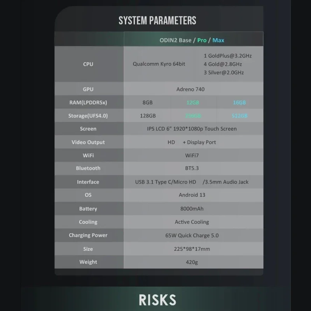Select the blue Max label in header
The height and width of the screenshot is (311, 311).
coord(218,40)
